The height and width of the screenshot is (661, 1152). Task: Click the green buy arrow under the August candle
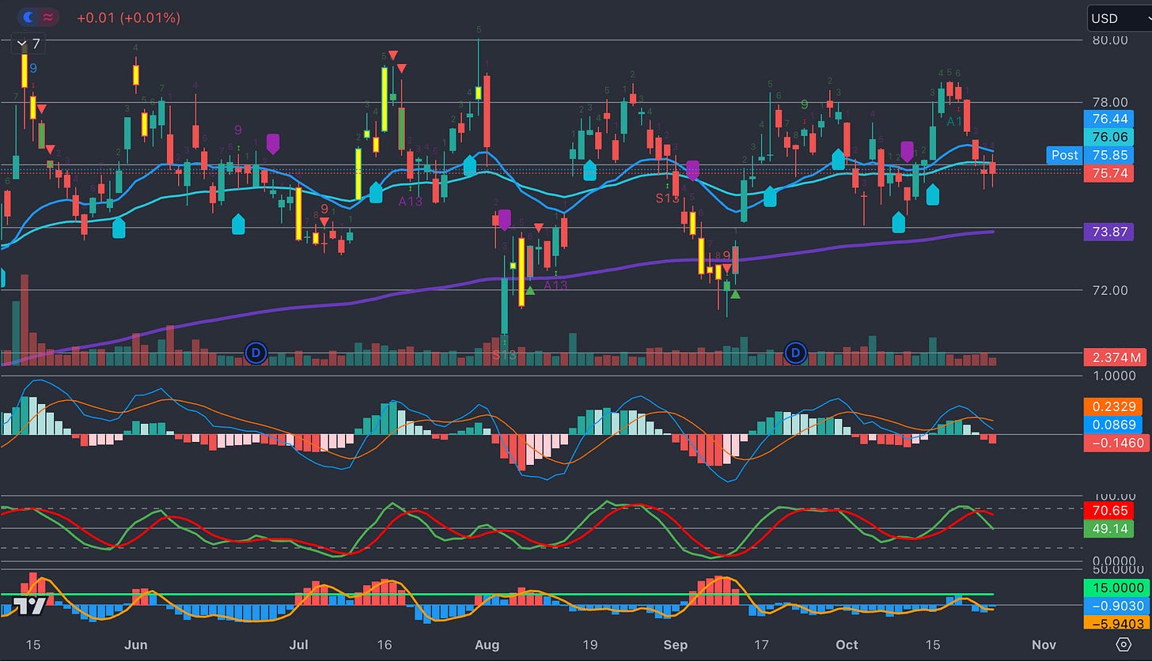point(530,289)
